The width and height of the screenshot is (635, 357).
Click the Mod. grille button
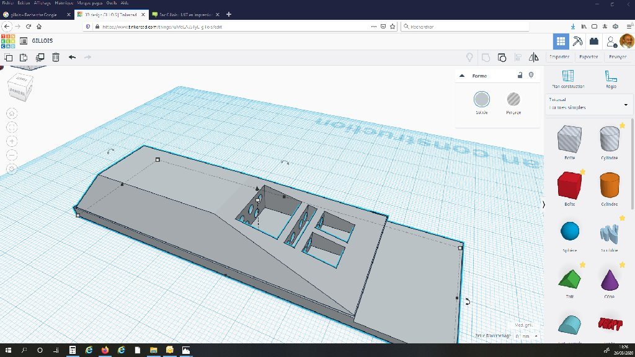523,325
